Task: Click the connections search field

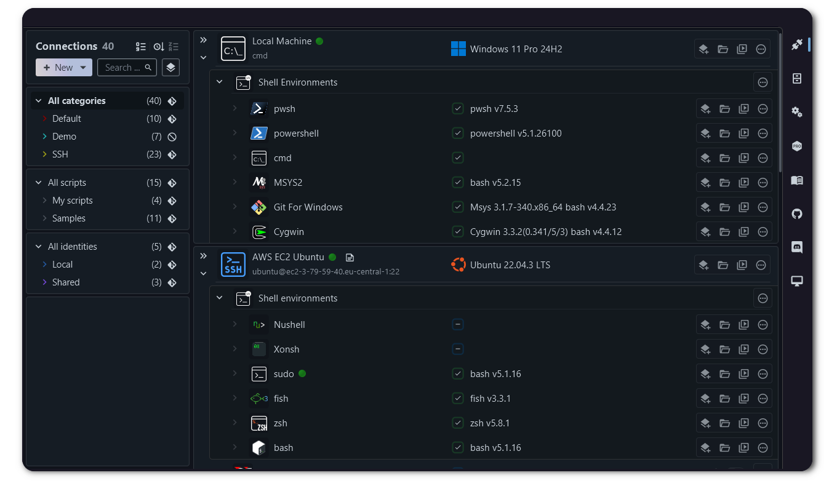Action: point(122,68)
